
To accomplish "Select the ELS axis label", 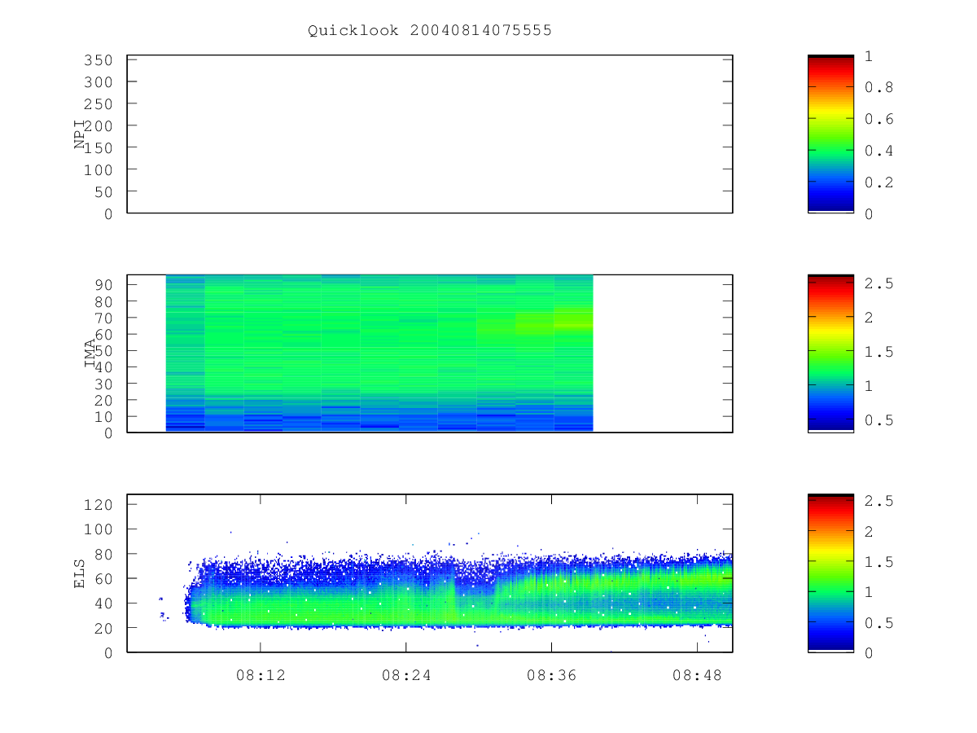I will point(80,573).
